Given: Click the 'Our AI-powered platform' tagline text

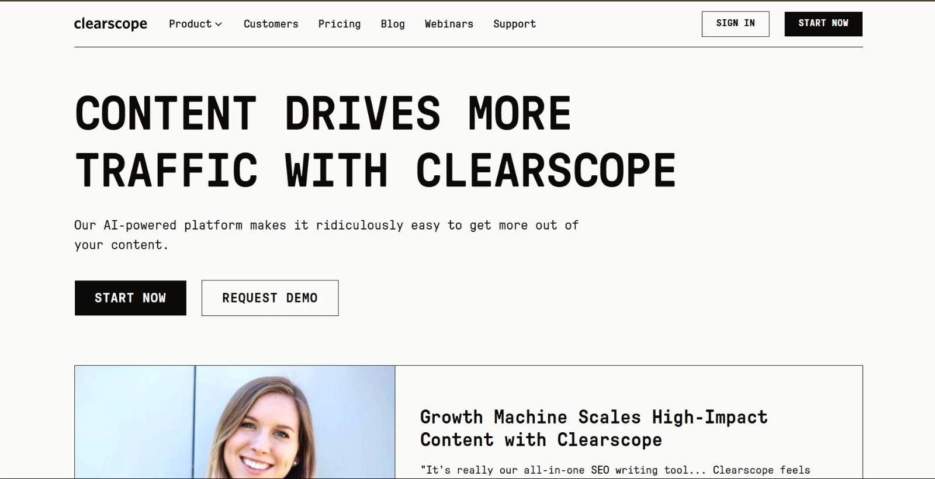Looking at the screenshot, I should click(326, 235).
